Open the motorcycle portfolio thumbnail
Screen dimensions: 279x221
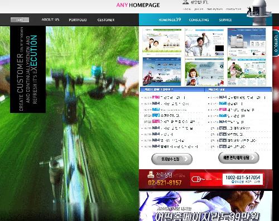tap(162, 71)
